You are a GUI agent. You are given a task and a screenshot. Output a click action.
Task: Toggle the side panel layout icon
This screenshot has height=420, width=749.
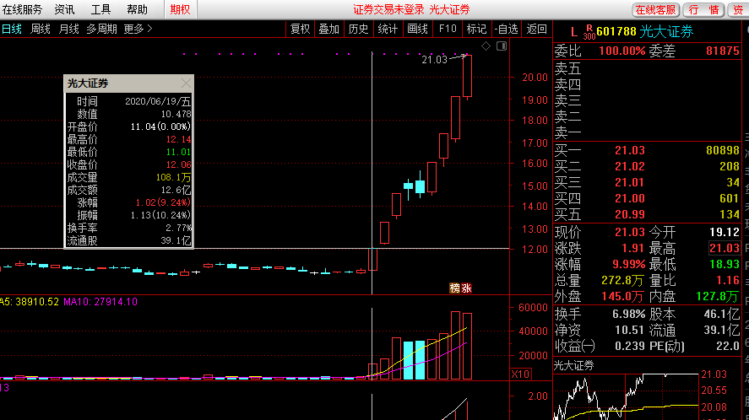[502, 46]
